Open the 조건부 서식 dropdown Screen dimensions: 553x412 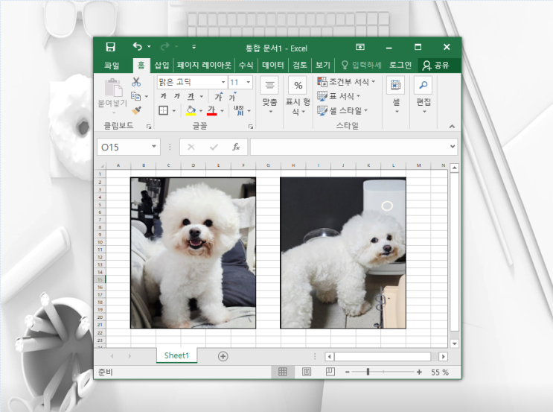tap(346, 82)
